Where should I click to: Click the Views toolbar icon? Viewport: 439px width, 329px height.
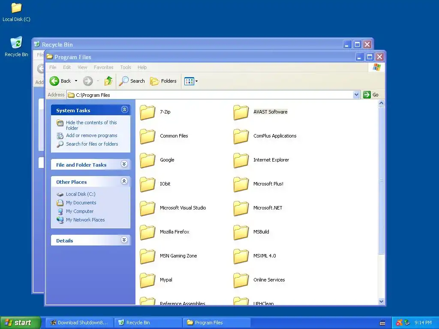tap(189, 81)
